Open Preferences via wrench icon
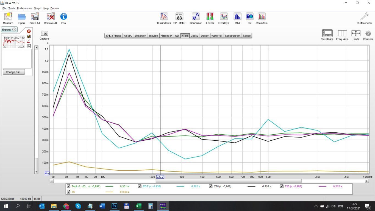The width and height of the screenshot is (375, 211). pos(364,18)
